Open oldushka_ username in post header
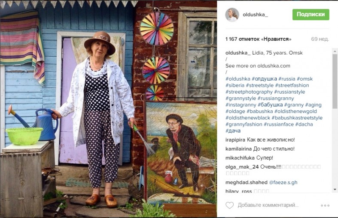 255,15
